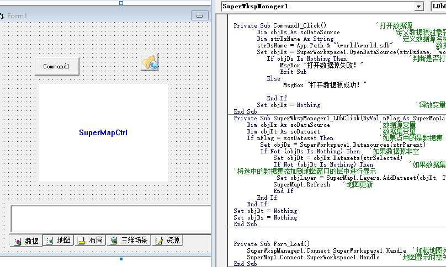Switch to the 数据 tab
This screenshot has height=267, width=446.
coord(26,241)
